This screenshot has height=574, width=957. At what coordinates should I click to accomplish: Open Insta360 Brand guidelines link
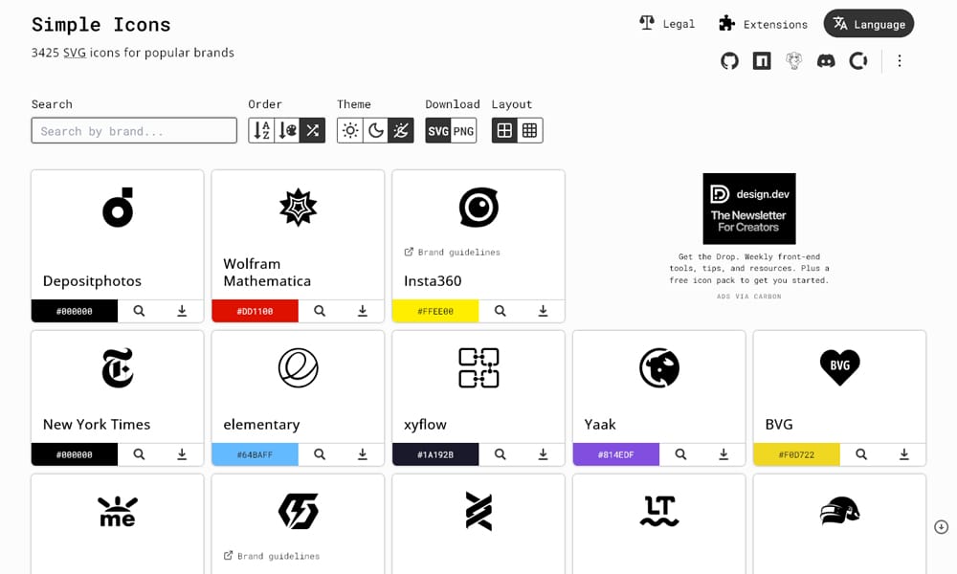pyautogui.click(x=453, y=252)
